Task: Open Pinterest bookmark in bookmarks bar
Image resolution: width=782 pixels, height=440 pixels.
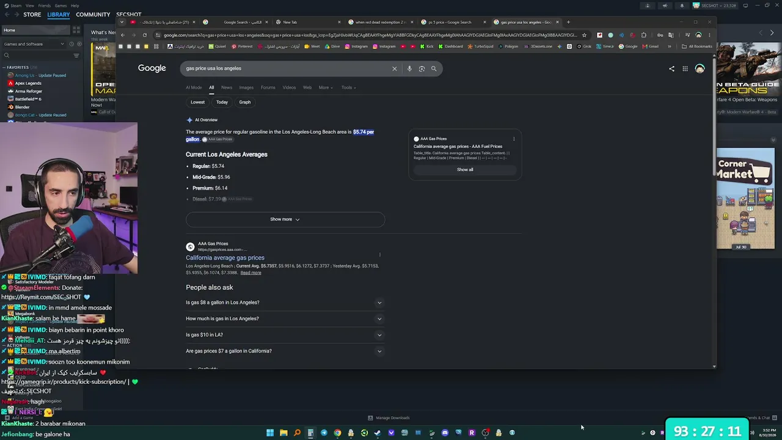Action: click(242, 46)
